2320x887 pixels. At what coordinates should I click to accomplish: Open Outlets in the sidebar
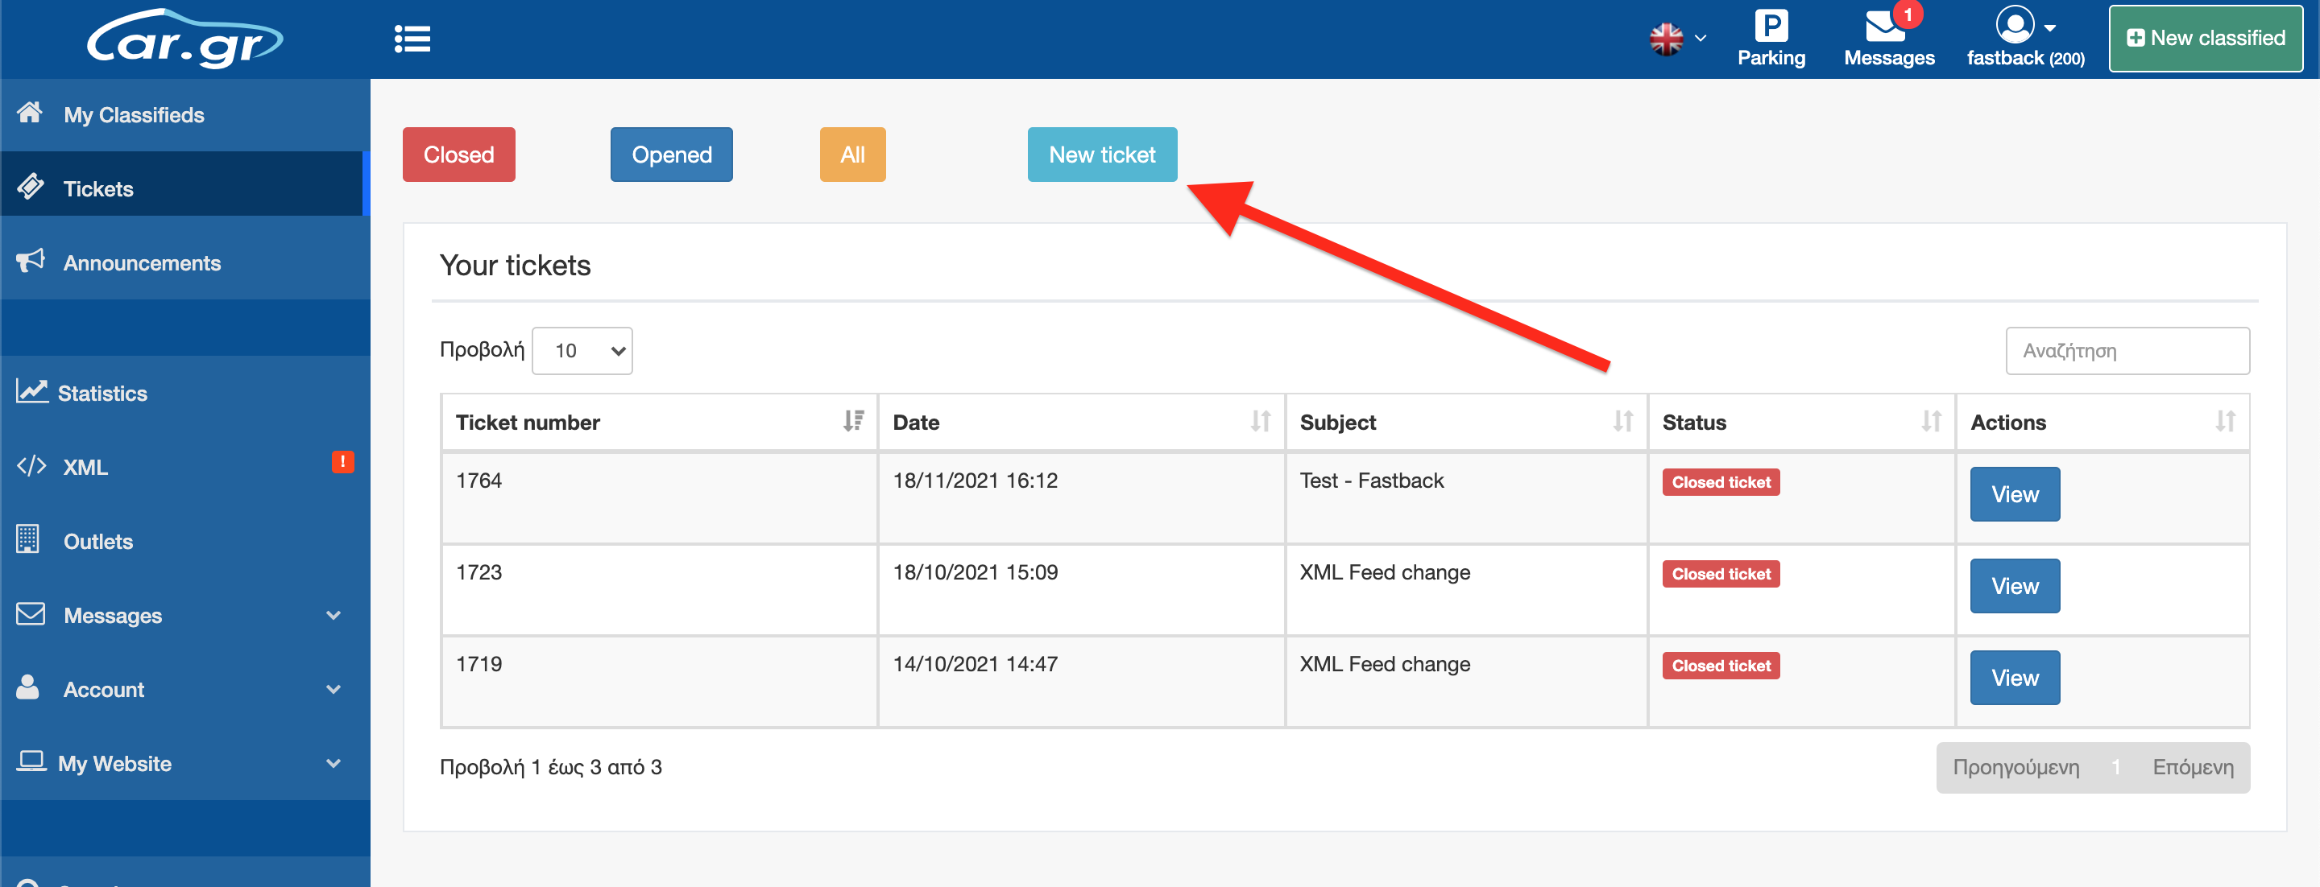tap(184, 542)
